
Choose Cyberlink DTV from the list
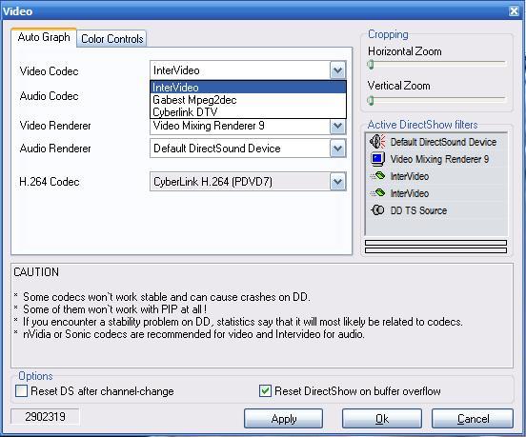[x=248, y=112]
